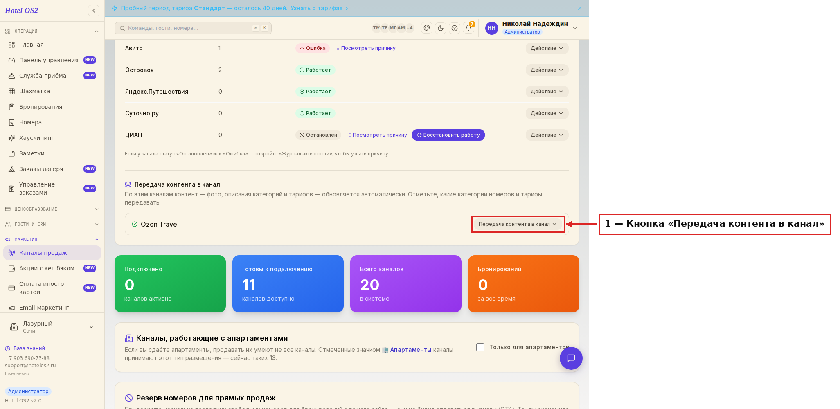
Task: Open the help question-mark icon
Action: point(455,28)
